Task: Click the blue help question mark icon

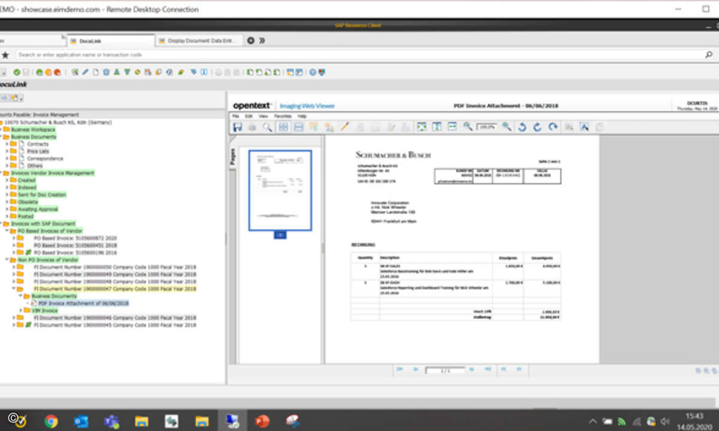Action: click(312, 72)
